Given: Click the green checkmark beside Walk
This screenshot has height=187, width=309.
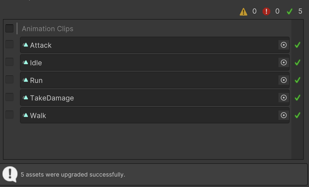Looking at the screenshot, I should pyautogui.click(x=297, y=115).
